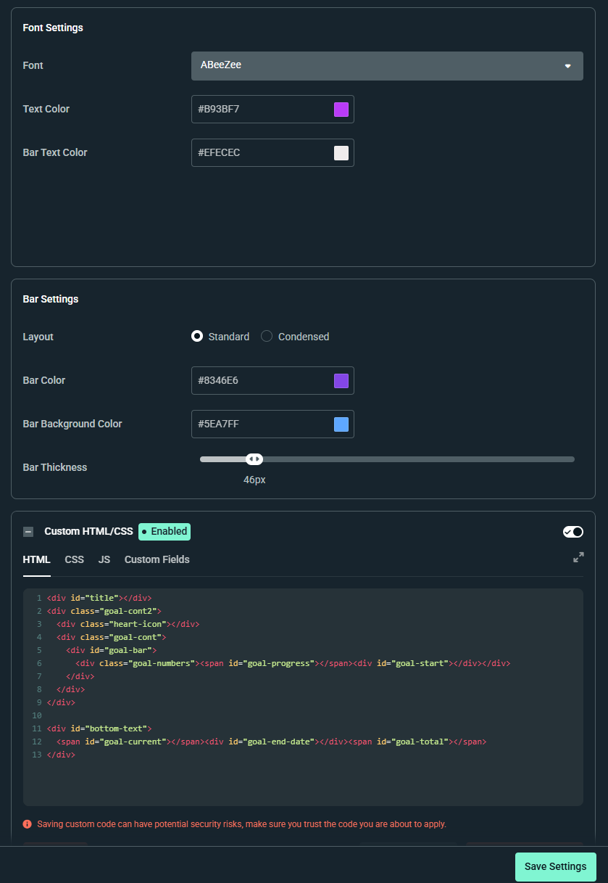Disable the Custom HTML/CSS toggle

click(572, 531)
